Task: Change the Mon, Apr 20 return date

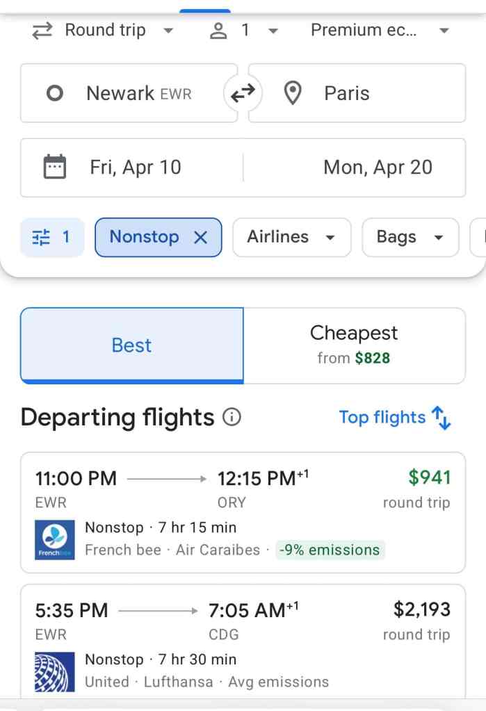Action: click(x=378, y=167)
